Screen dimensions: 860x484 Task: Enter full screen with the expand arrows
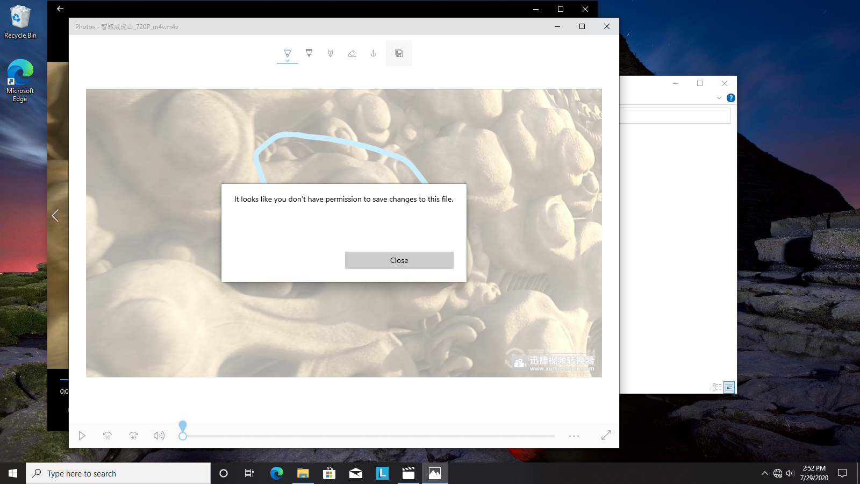pyautogui.click(x=606, y=435)
